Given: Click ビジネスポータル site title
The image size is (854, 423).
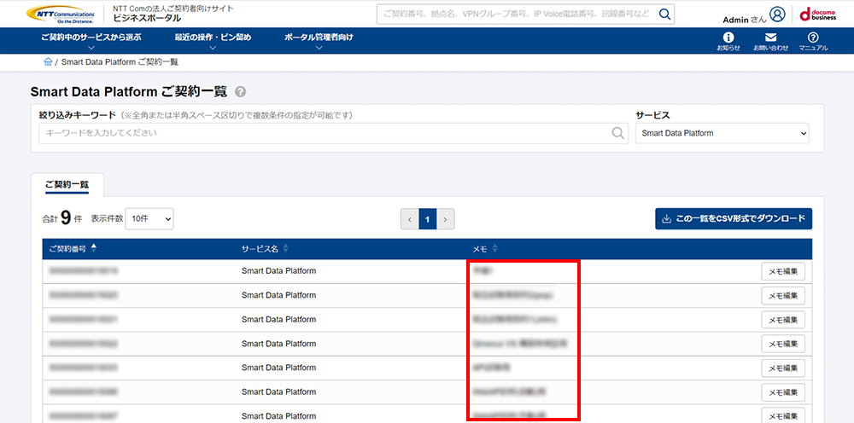Looking at the screenshot, I should click(x=147, y=19).
